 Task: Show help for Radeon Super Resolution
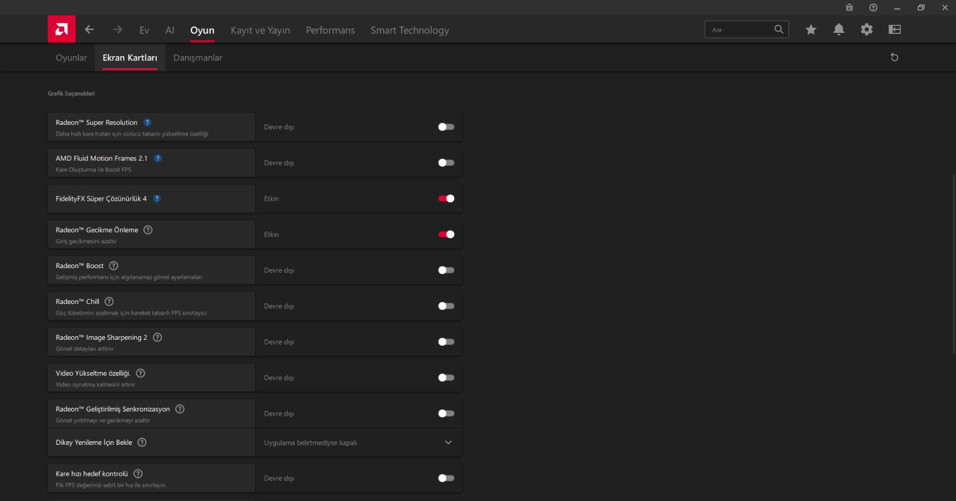point(148,122)
